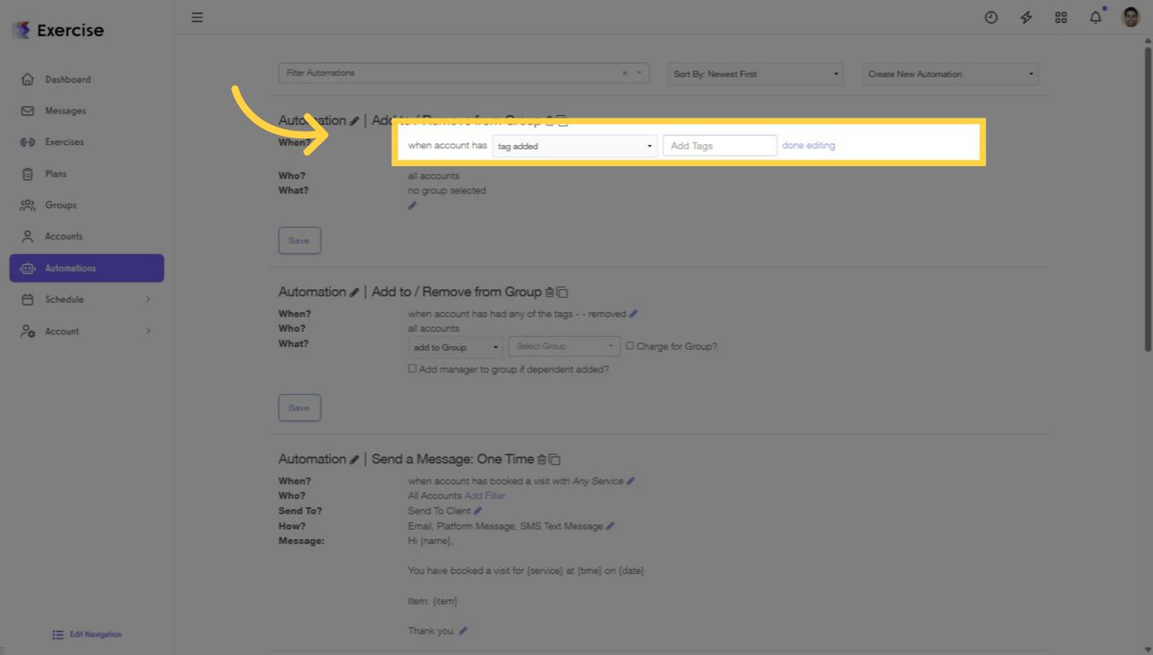Open the notifications bell
This screenshot has width=1153, height=655.
1096,17
